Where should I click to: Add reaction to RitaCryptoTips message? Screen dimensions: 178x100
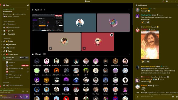(x=148, y=22)
